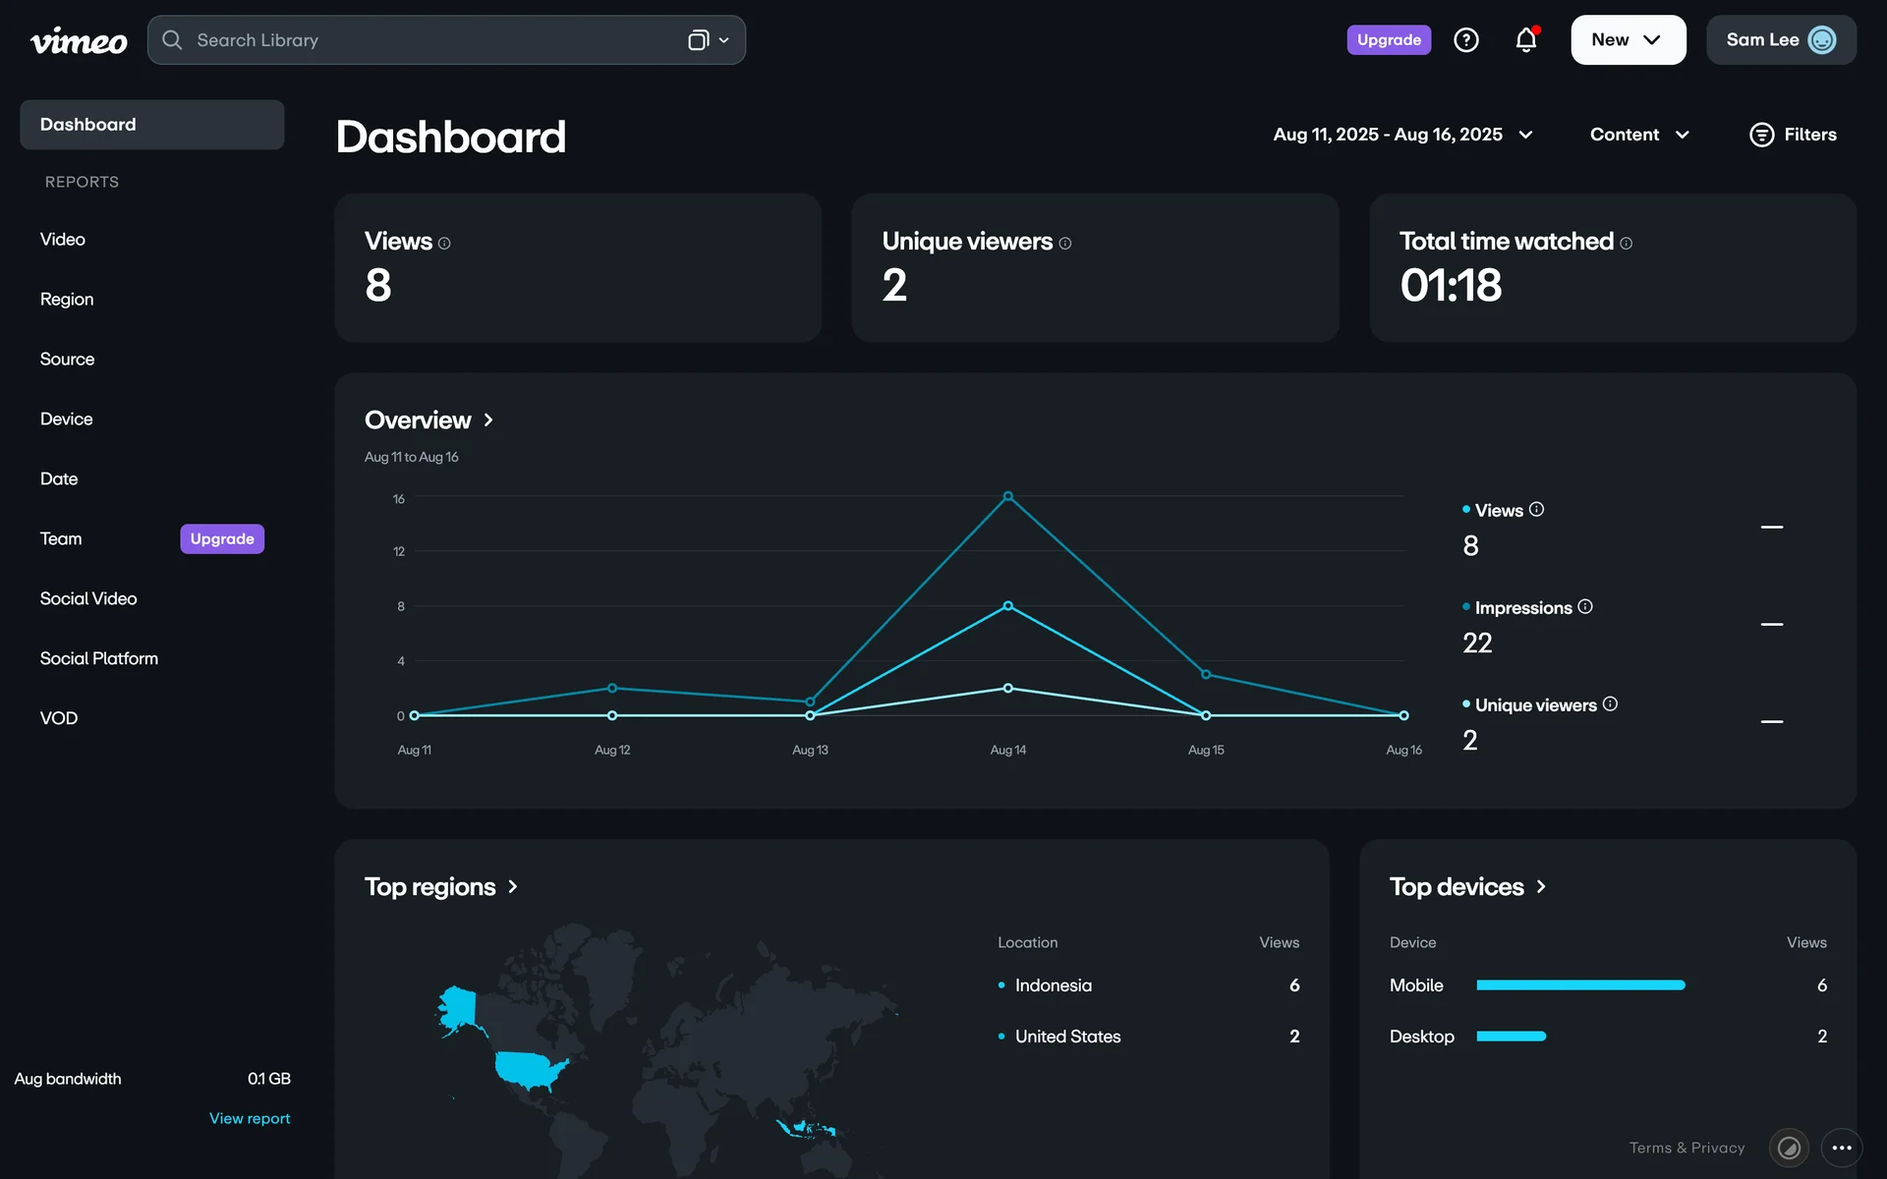Open the Region report in sidebar
The height and width of the screenshot is (1179, 1887).
67,300
